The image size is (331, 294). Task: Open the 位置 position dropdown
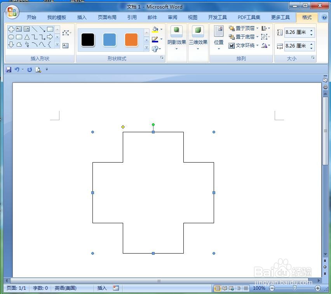pyautogui.click(x=219, y=38)
